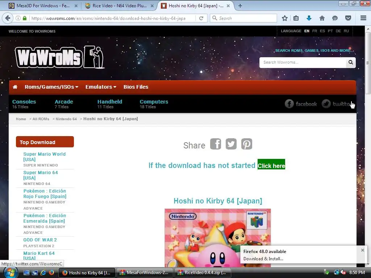Open Super Mario 64 [USA] link
This screenshot has height=278, width=371.
[x=41, y=175]
